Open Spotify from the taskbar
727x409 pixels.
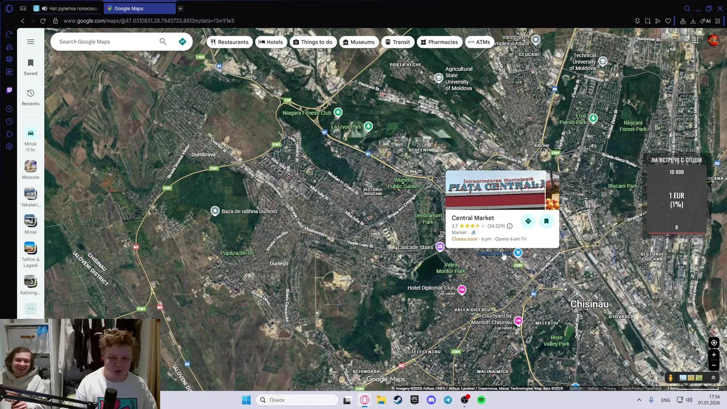[481, 400]
